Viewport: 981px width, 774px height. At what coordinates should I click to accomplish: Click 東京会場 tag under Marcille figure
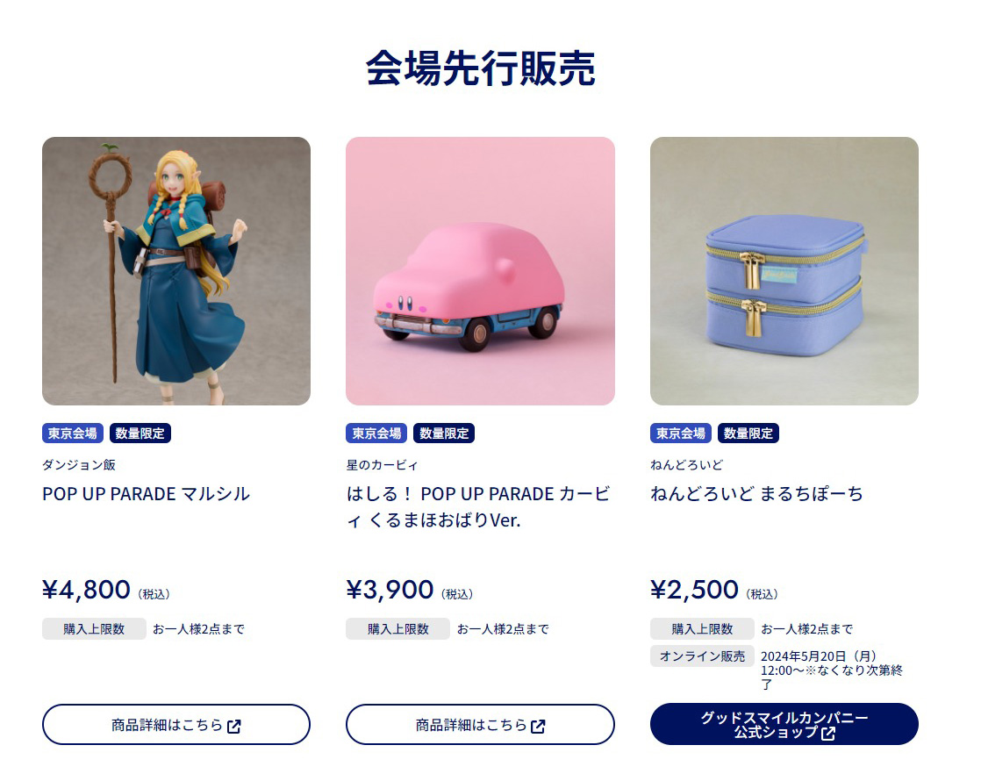click(x=73, y=433)
